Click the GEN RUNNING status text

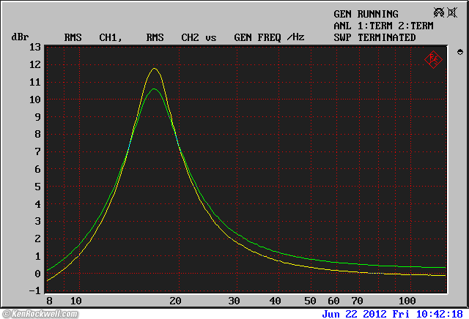pos(366,14)
